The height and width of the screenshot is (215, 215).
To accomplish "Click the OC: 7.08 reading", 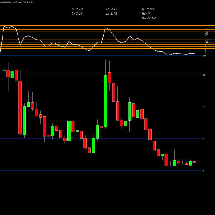I will 147,9.
